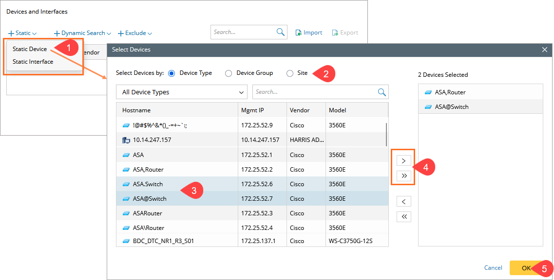Click the magnifier in Devices and Interfaces search
The image size is (554, 280).
(281, 32)
